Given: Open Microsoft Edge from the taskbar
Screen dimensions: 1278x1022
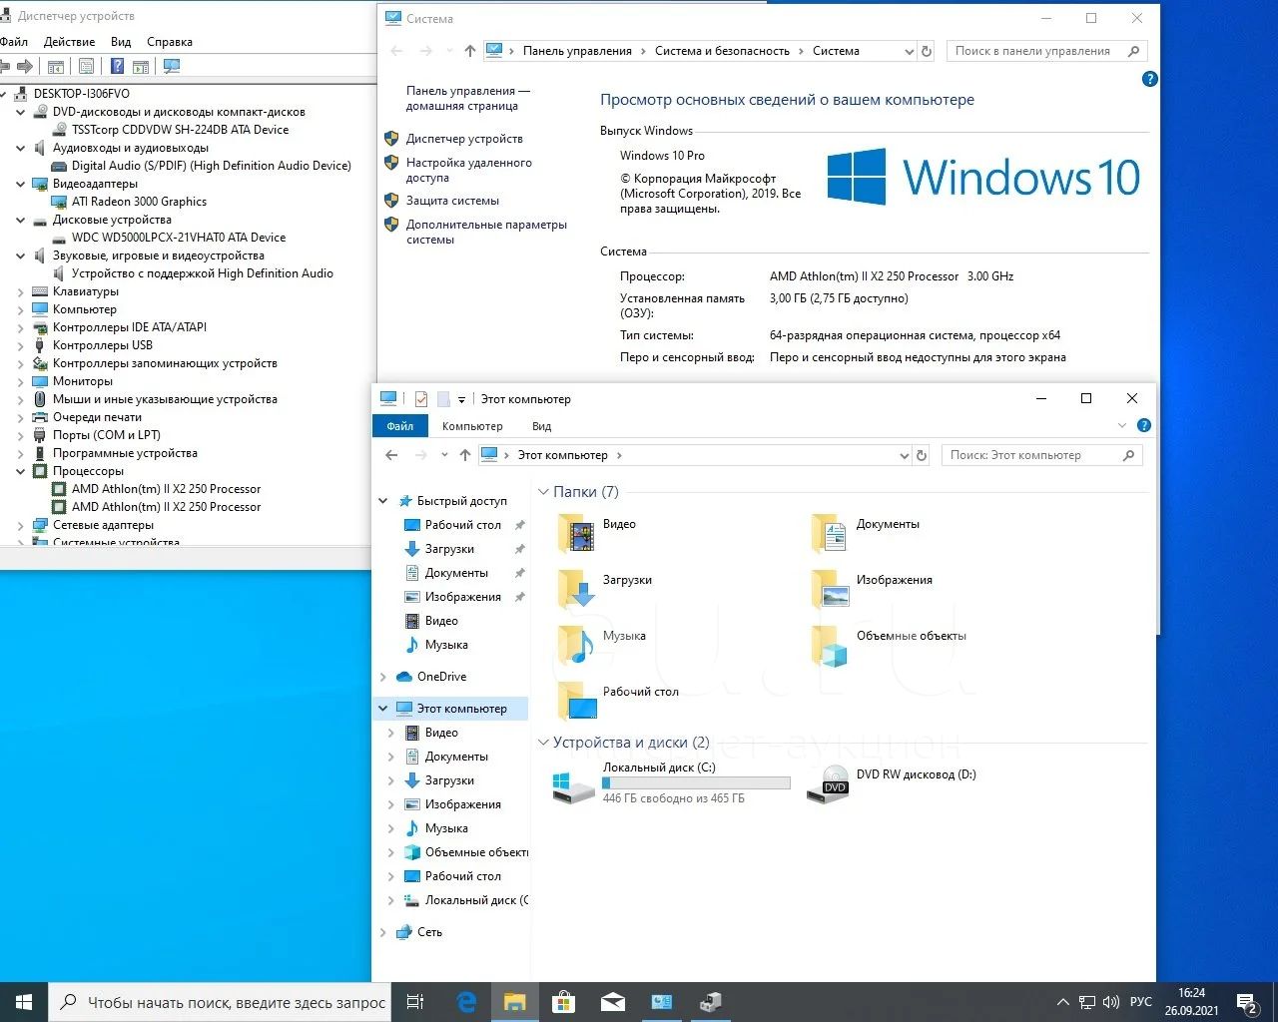Looking at the screenshot, I should coord(466,1002).
